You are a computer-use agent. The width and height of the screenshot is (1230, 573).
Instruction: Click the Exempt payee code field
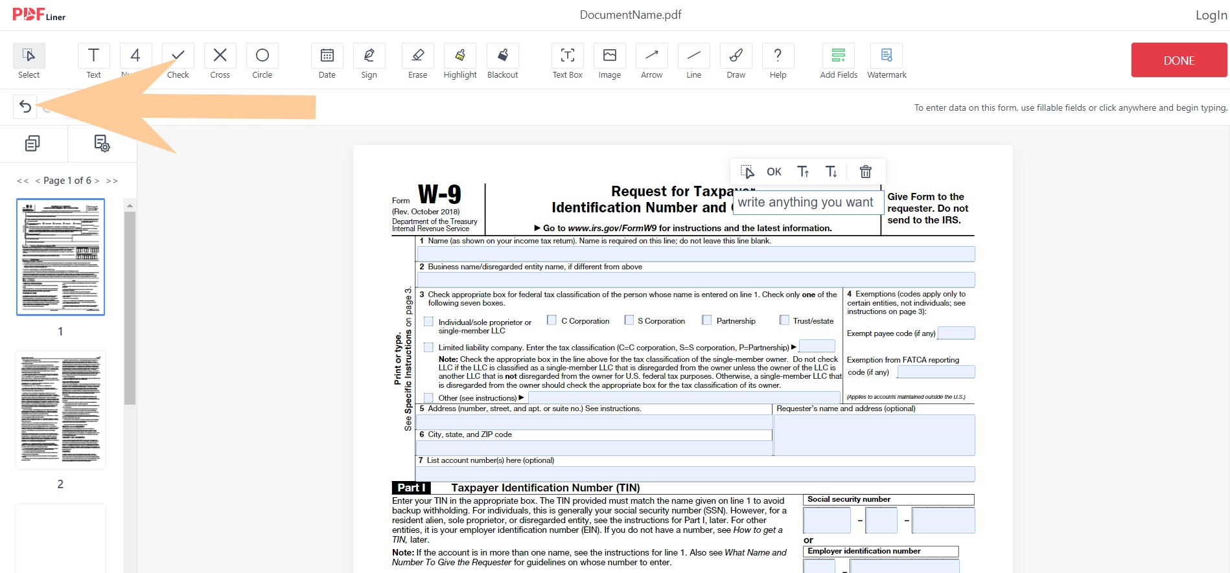[956, 333]
